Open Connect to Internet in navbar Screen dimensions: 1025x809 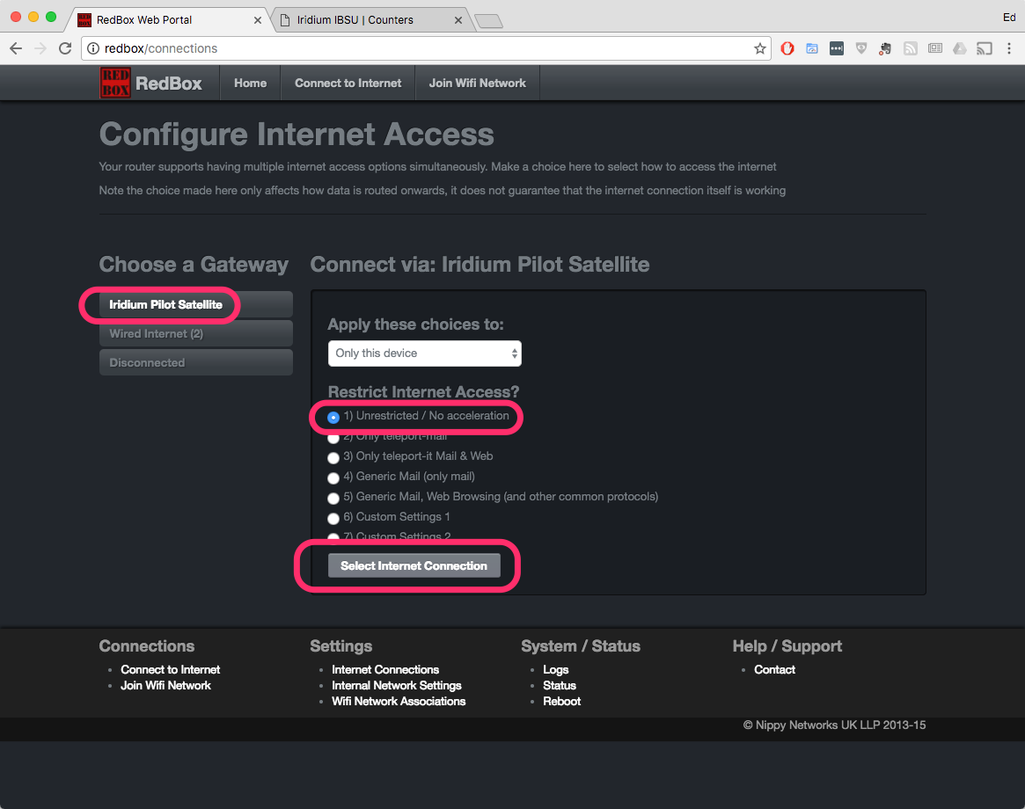coord(348,83)
